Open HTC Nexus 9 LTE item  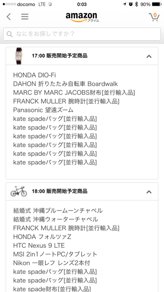pos(39,246)
